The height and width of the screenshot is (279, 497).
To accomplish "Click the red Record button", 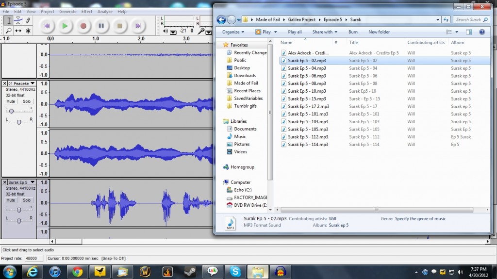I will (x=83, y=26).
